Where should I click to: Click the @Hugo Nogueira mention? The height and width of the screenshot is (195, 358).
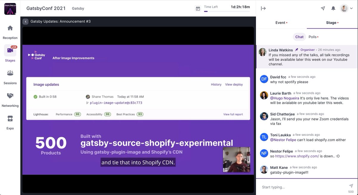tap(285, 98)
